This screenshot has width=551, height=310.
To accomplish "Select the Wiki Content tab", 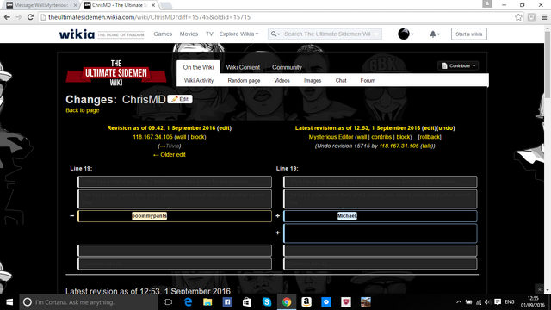I will (x=243, y=67).
